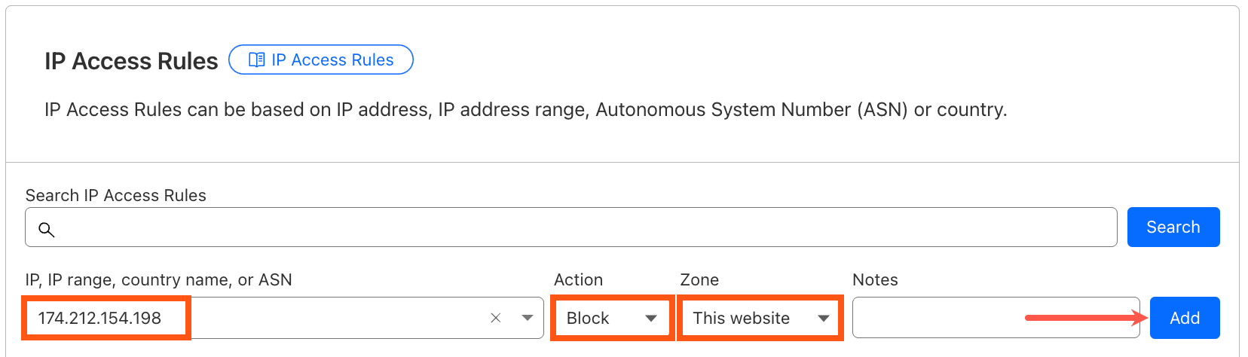Click into the Notes text field
Screen dimensions: 1248x357
(x=996, y=318)
